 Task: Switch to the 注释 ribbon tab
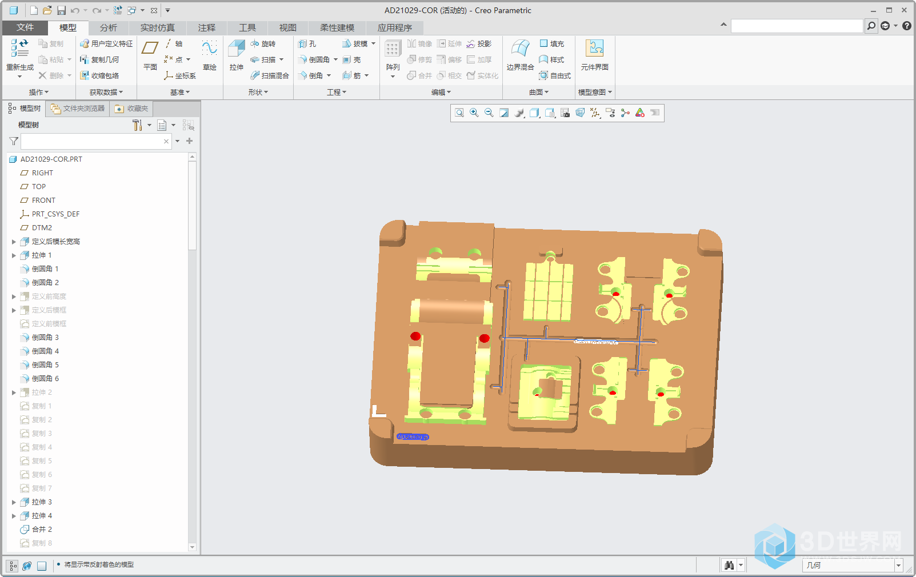click(207, 27)
